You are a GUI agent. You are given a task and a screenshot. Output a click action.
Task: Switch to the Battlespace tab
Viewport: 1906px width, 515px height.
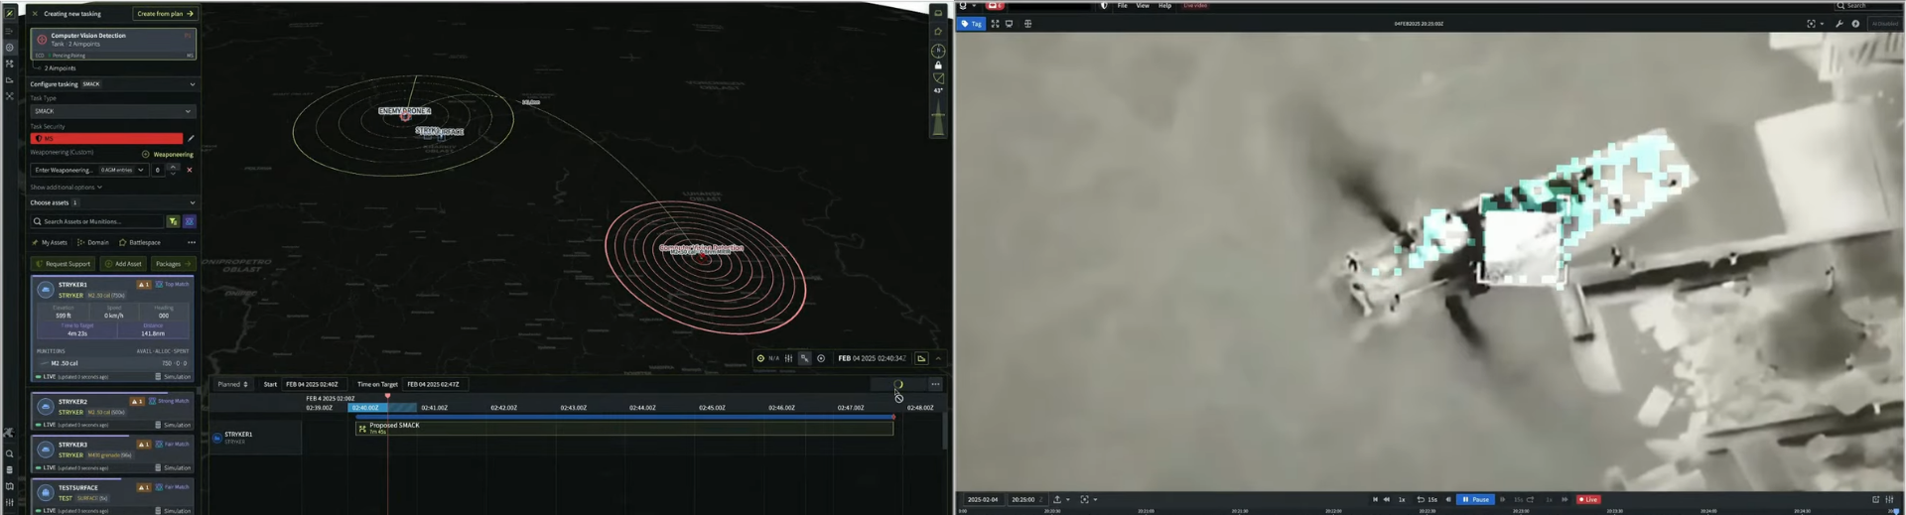tap(139, 242)
